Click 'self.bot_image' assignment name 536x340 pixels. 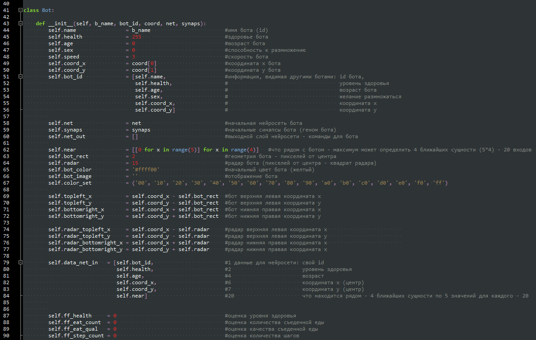click(70, 176)
